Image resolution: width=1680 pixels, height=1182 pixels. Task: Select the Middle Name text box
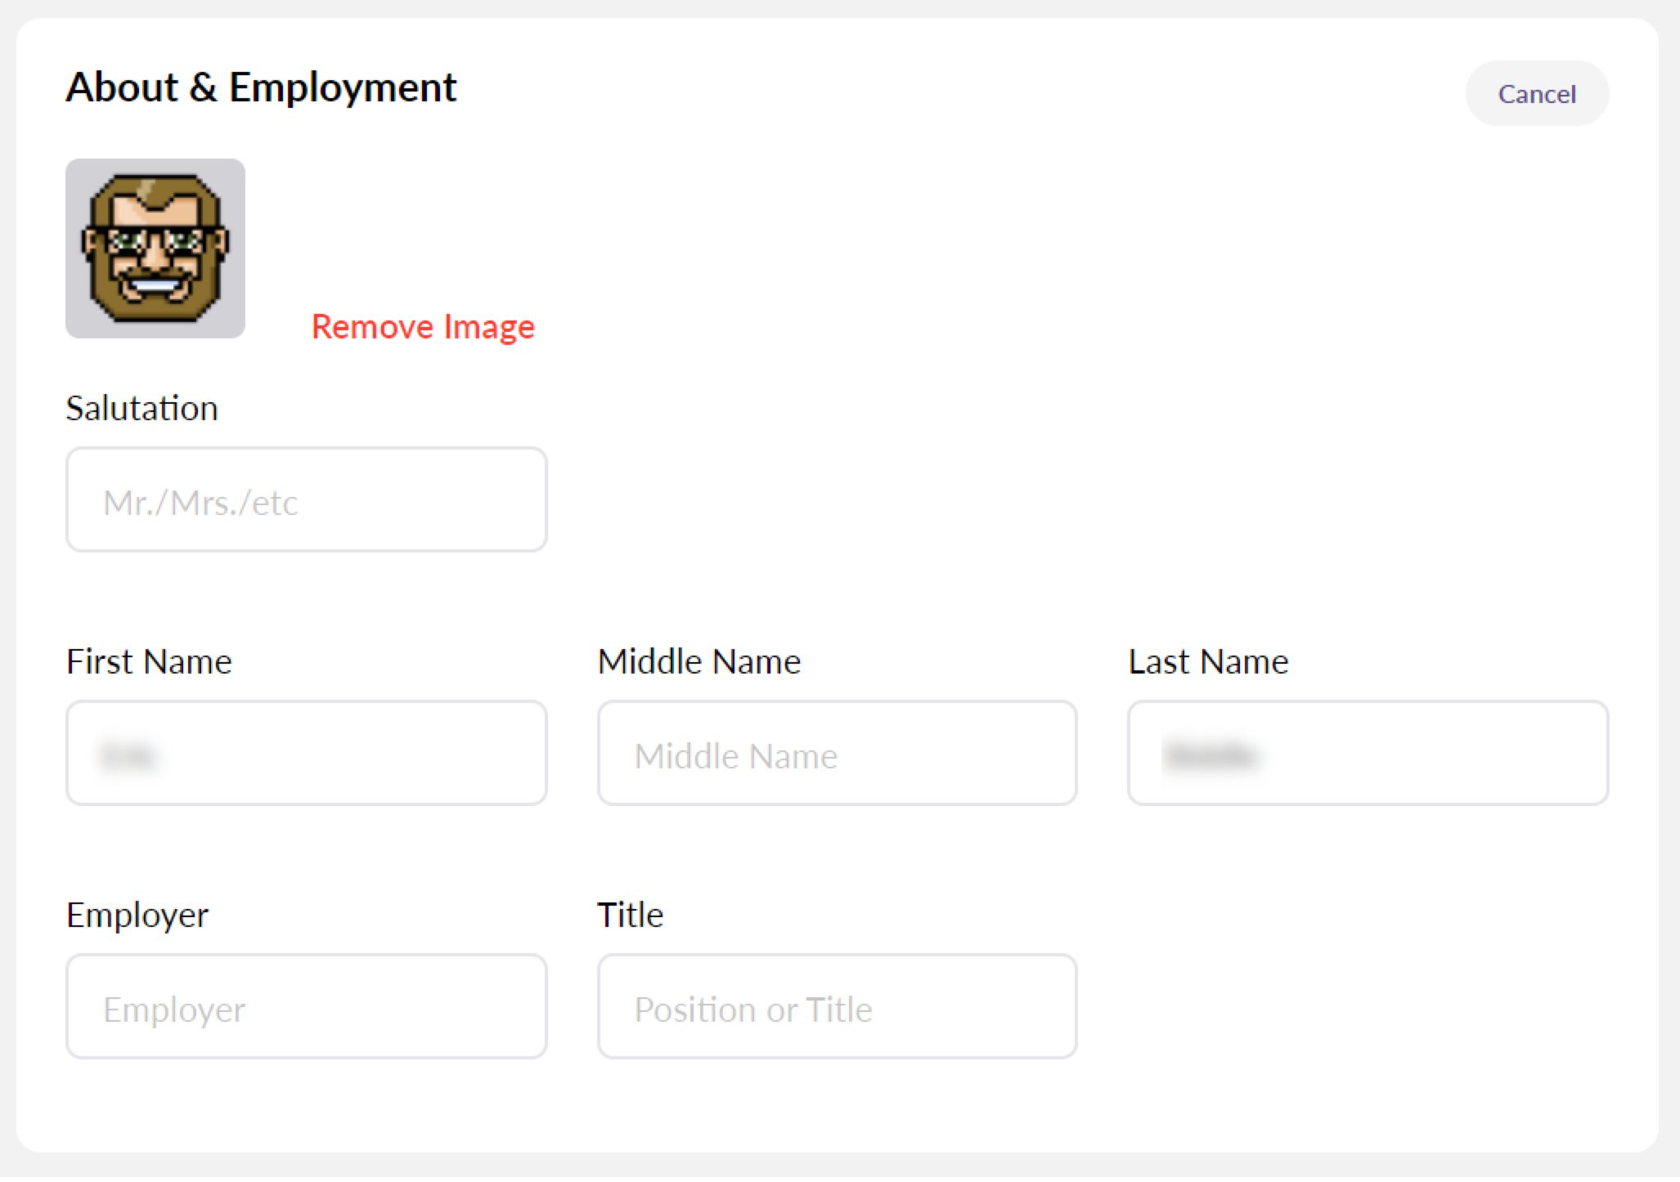pyautogui.click(x=838, y=753)
